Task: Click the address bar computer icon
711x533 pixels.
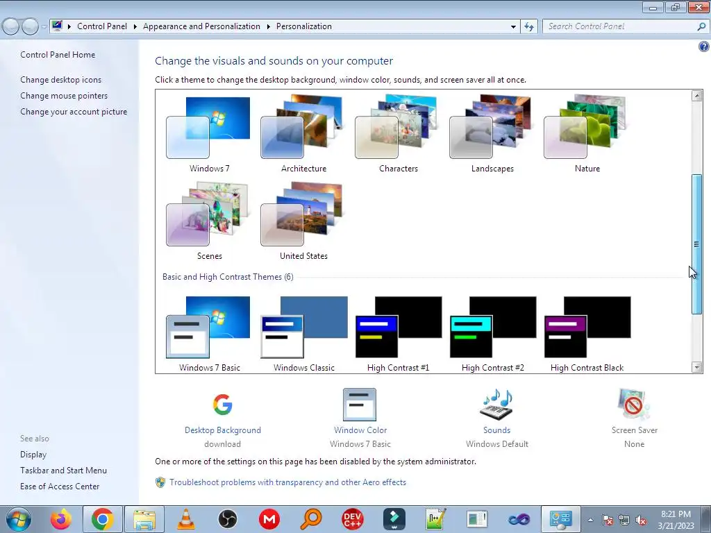Action: click(57, 26)
